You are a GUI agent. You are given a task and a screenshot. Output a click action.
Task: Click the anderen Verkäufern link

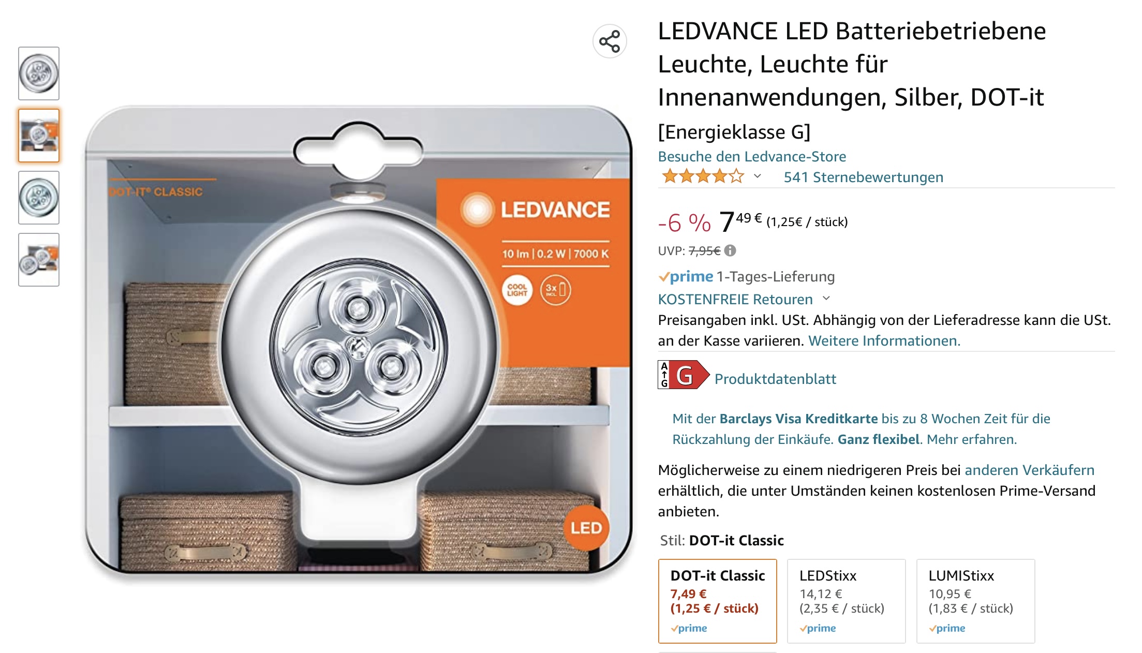tap(1029, 470)
